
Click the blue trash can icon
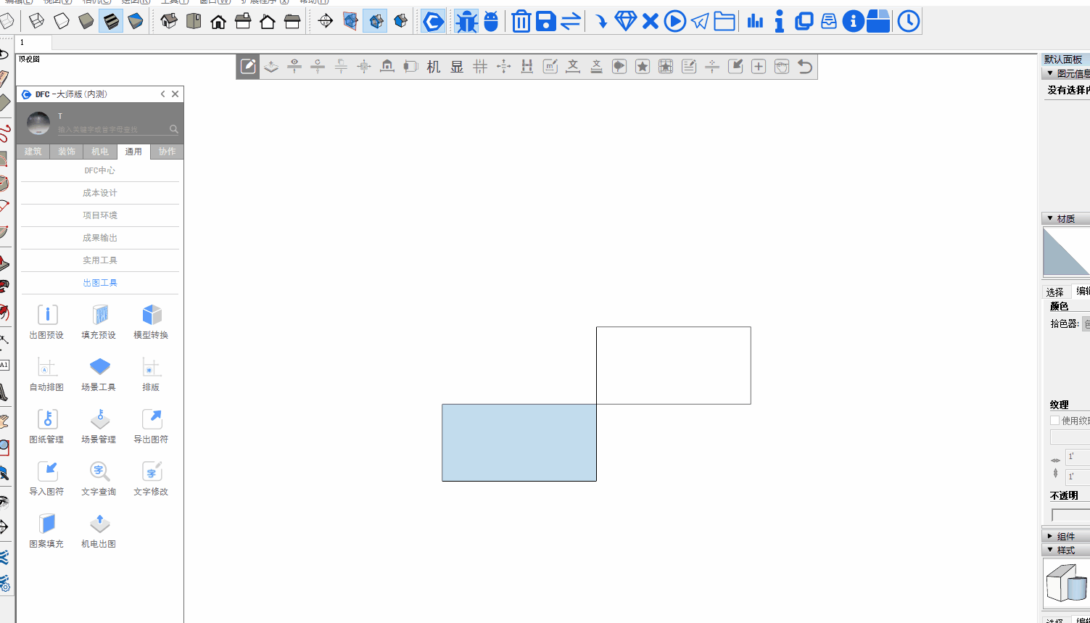point(521,22)
